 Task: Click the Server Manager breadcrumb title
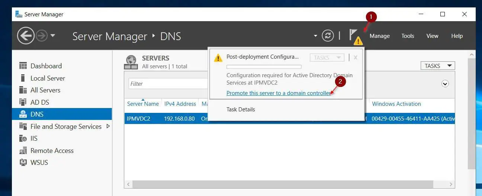click(110, 36)
